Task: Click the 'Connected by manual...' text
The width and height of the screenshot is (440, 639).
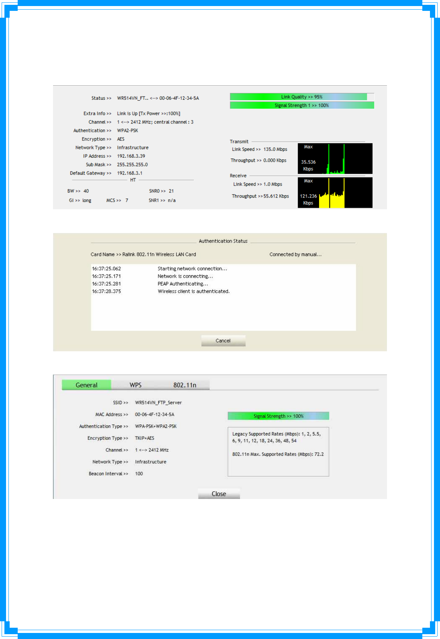Action: pyautogui.click(x=295, y=254)
